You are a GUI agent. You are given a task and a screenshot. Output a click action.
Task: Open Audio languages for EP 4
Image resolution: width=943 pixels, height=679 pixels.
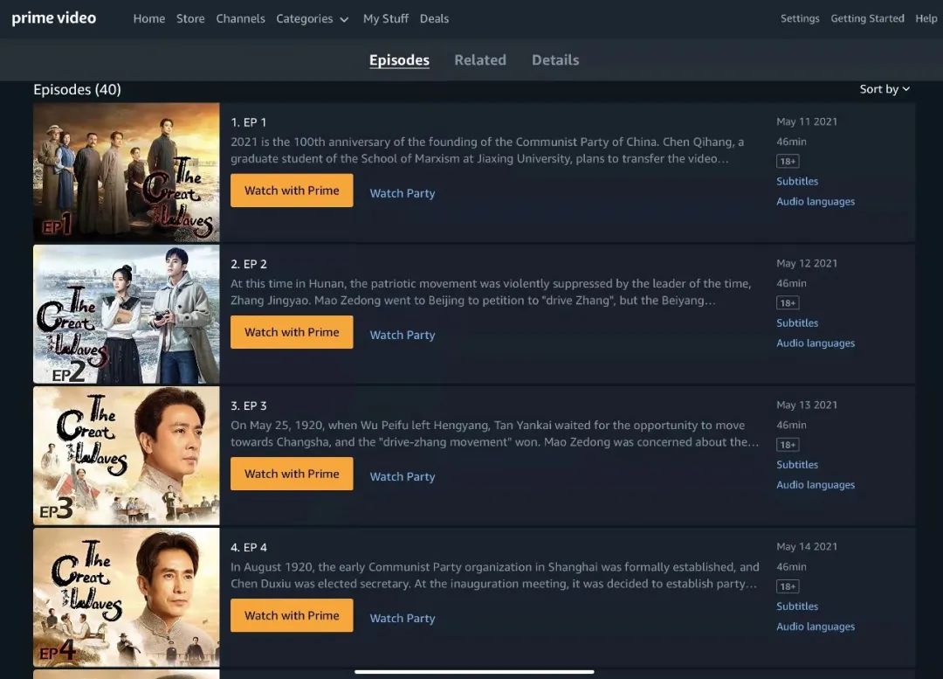pos(816,627)
